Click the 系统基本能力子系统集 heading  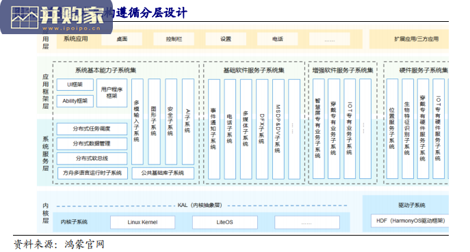105,70
